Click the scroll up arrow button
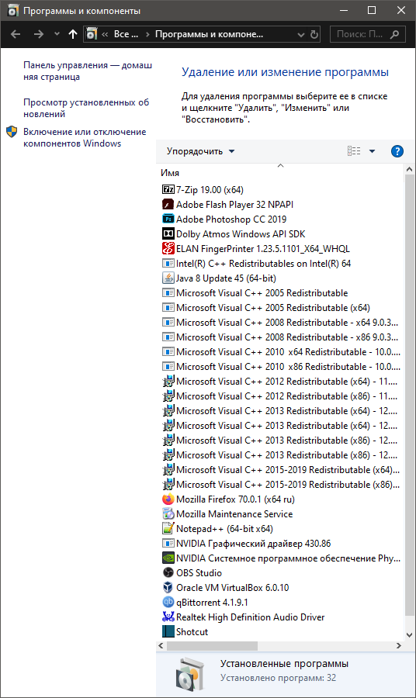The height and width of the screenshot is (698, 416). (x=409, y=170)
